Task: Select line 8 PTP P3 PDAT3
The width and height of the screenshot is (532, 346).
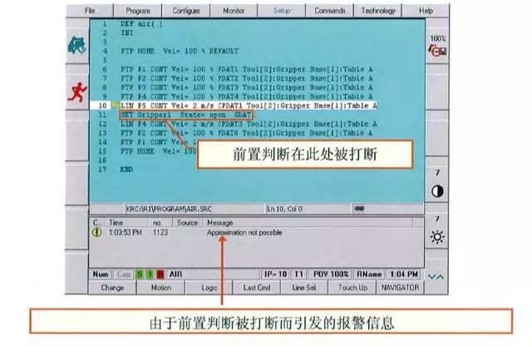Action: [247, 87]
